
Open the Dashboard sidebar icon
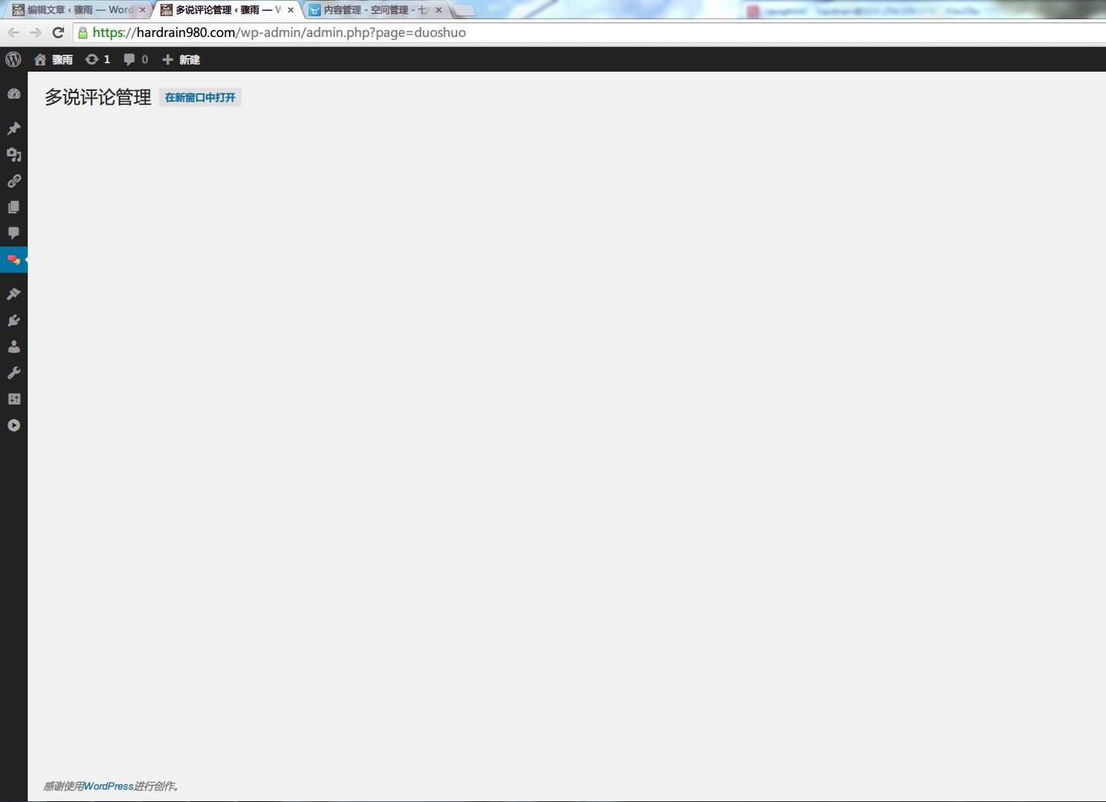click(x=14, y=94)
